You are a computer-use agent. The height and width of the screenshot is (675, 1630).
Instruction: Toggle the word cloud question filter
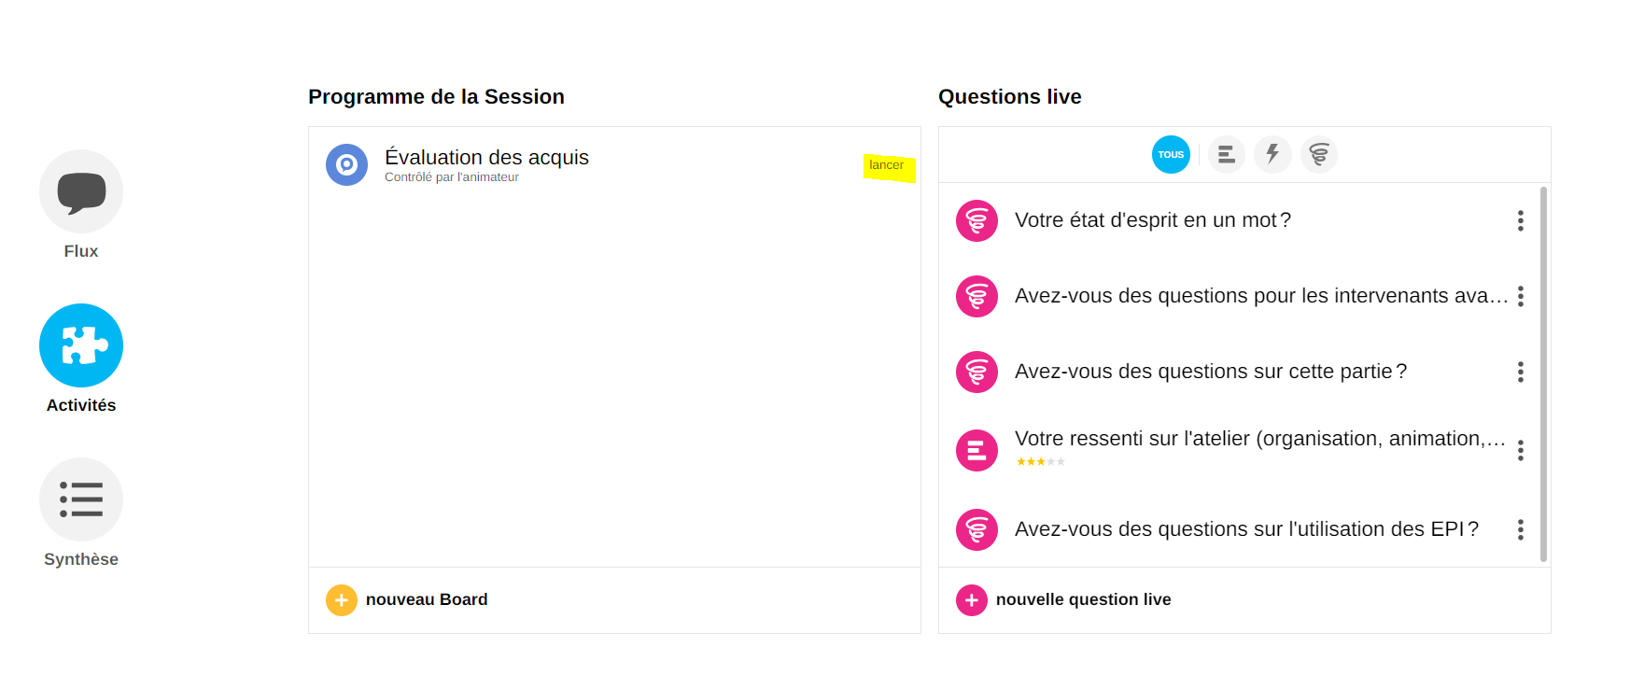(x=1319, y=155)
